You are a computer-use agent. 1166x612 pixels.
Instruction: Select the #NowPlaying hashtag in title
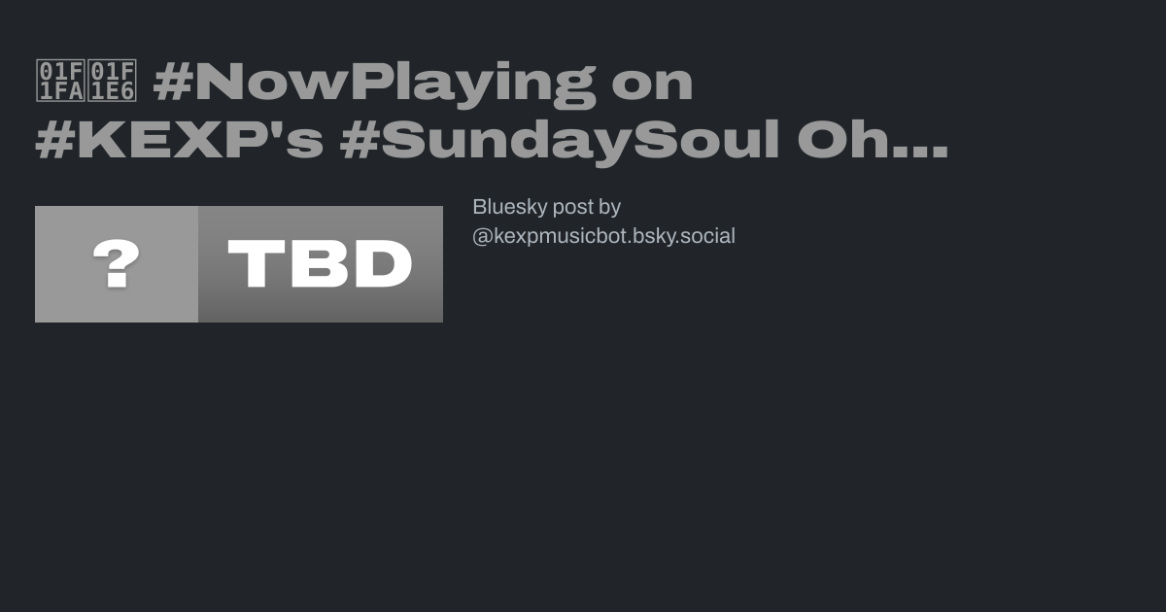coord(374,83)
